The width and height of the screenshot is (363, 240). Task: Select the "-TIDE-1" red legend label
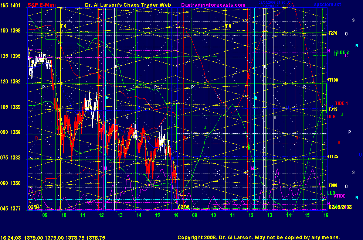click(341, 103)
